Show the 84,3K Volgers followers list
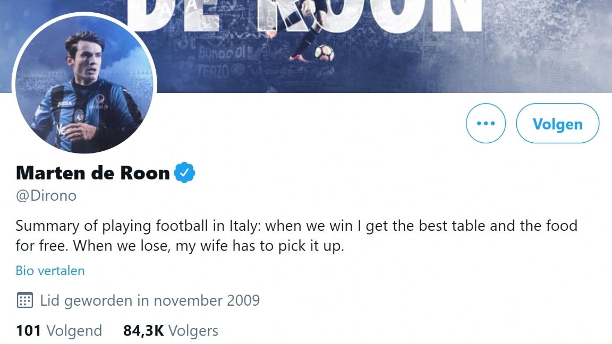Image resolution: width=612 pixels, height=344 pixels. coord(171,331)
